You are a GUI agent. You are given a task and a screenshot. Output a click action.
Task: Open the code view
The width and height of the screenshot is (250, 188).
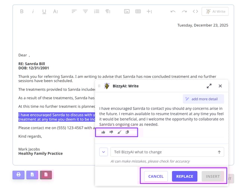coord(195,12)
